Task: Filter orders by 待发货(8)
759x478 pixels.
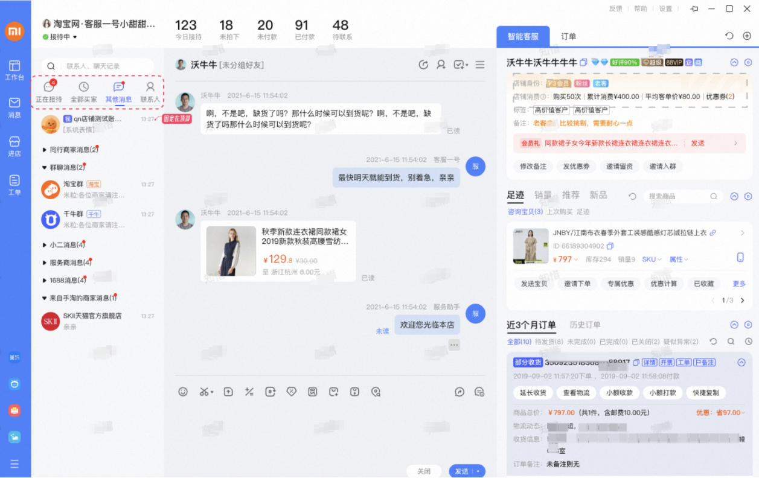Action: click(x=549, y=342)
